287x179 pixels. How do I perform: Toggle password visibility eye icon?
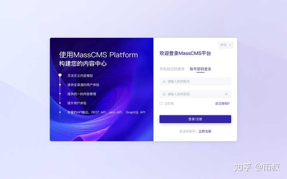point(226,94)
